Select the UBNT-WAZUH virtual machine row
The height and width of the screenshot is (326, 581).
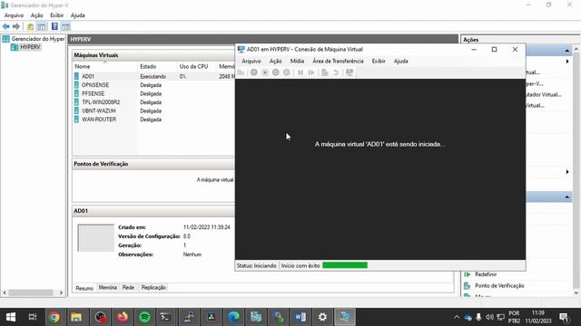(153, 110)
